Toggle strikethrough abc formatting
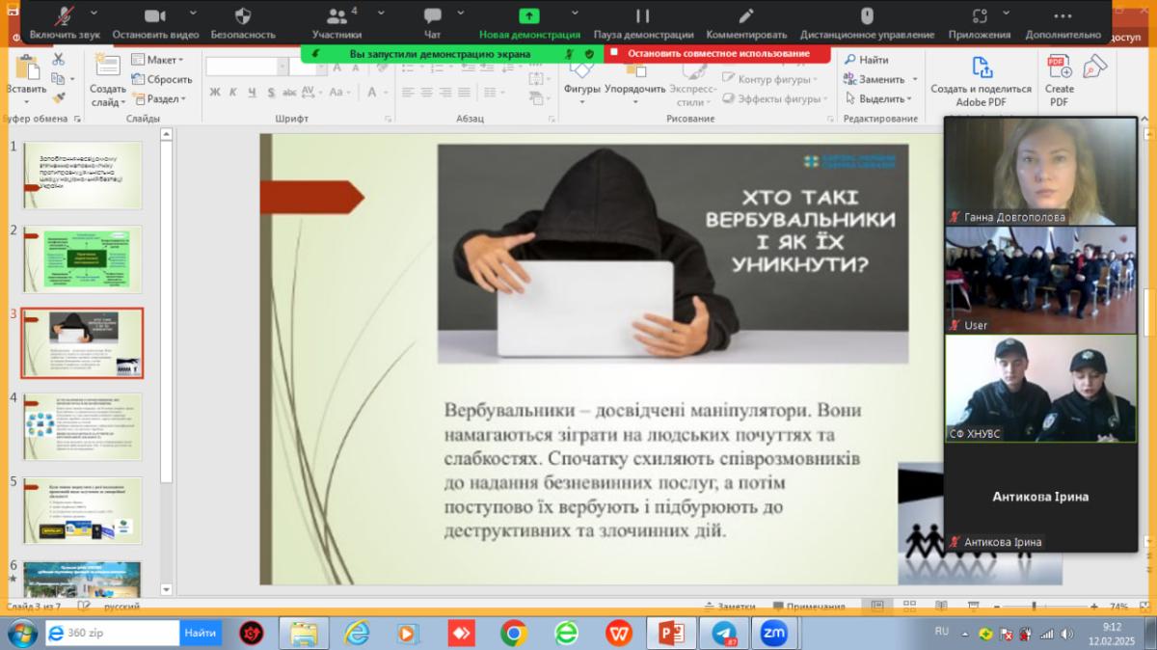Viewport: 1157px width, 650px height. [x=288, y=93]
